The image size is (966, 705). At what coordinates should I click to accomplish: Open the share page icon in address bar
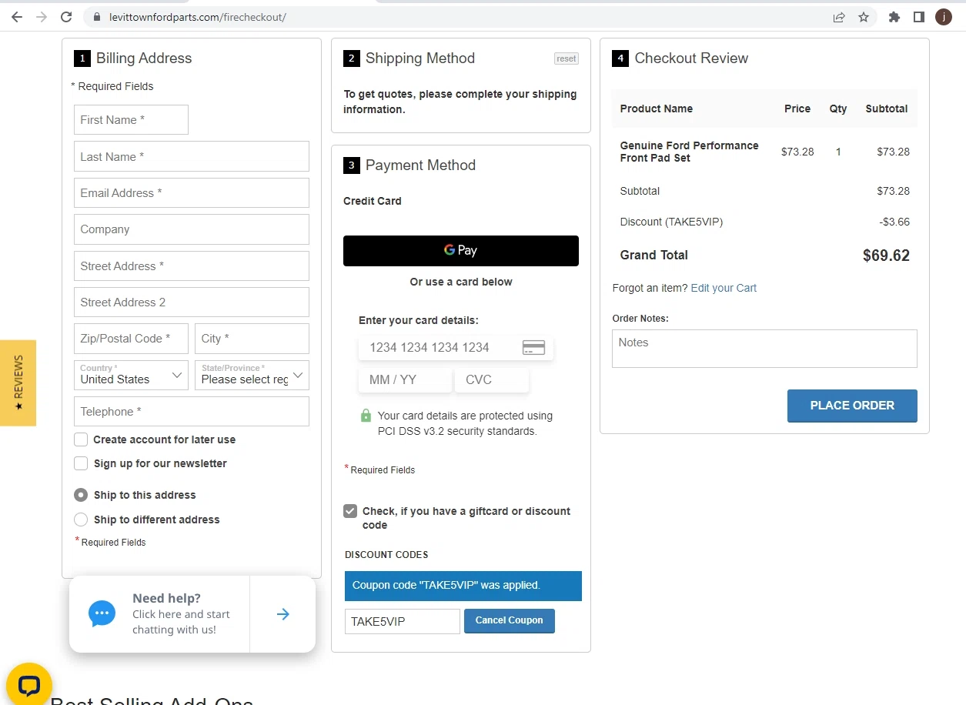click(839, 17)
